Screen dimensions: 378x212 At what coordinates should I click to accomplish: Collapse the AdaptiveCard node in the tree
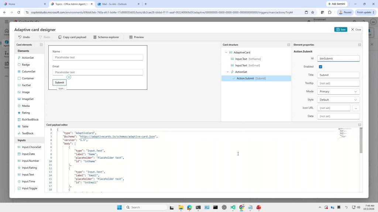click(226, 52)
